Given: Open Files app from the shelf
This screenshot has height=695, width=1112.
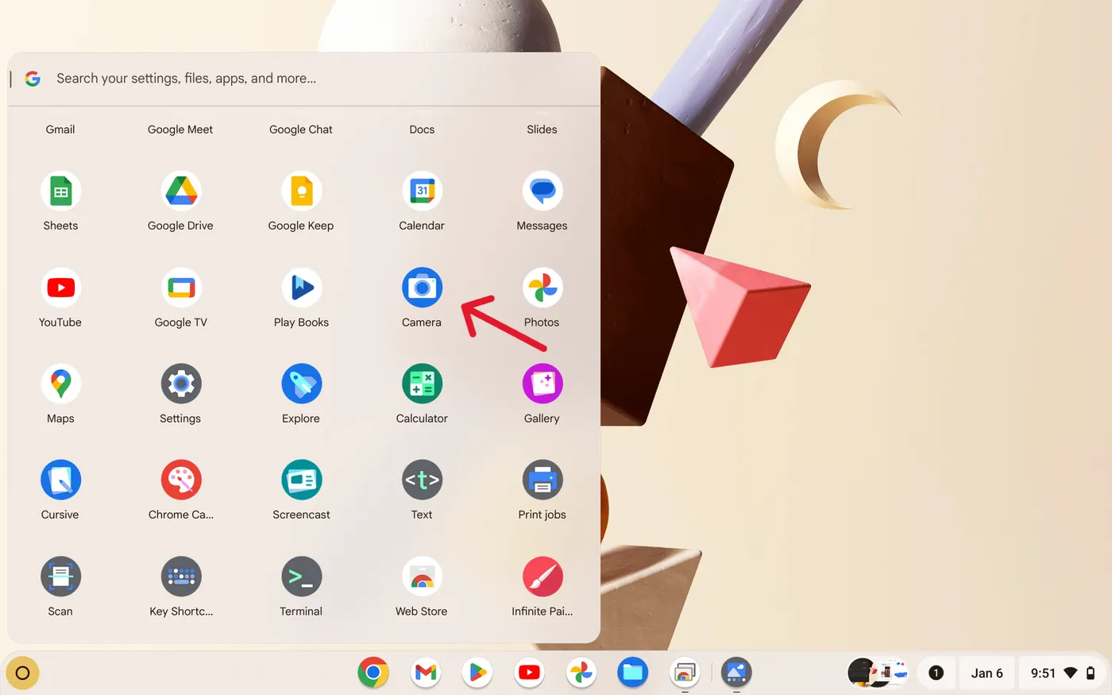Looking at the screenshot, I should (633, 673).
